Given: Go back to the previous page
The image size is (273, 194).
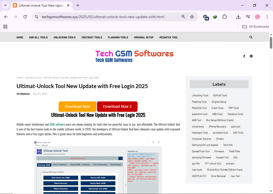Looking at the screenshot, I should click(x=6, y=17).
